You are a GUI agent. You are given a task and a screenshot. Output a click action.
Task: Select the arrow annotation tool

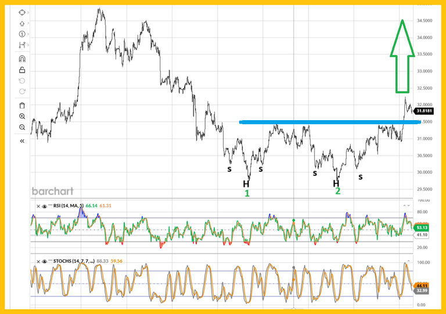click(22, 23)
